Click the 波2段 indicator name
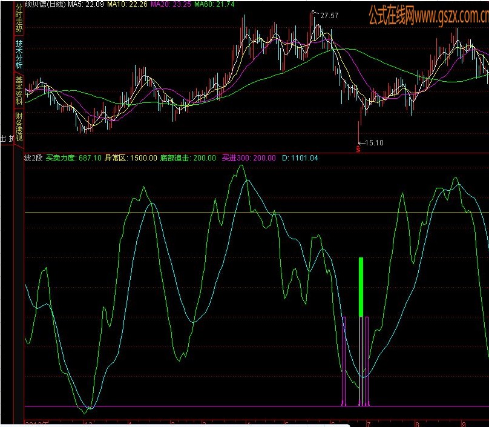The image size is (489, 427). point(33,158)
